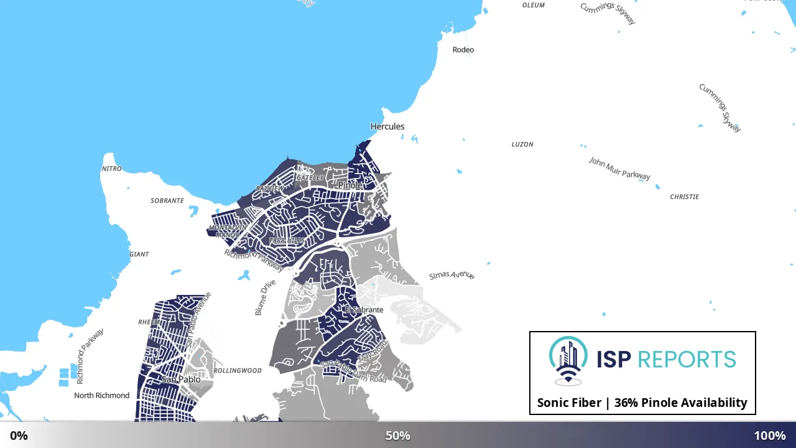Screen dimensions: 796x448
Task: Click the North Richmond label
Action: tap(102, 395)
